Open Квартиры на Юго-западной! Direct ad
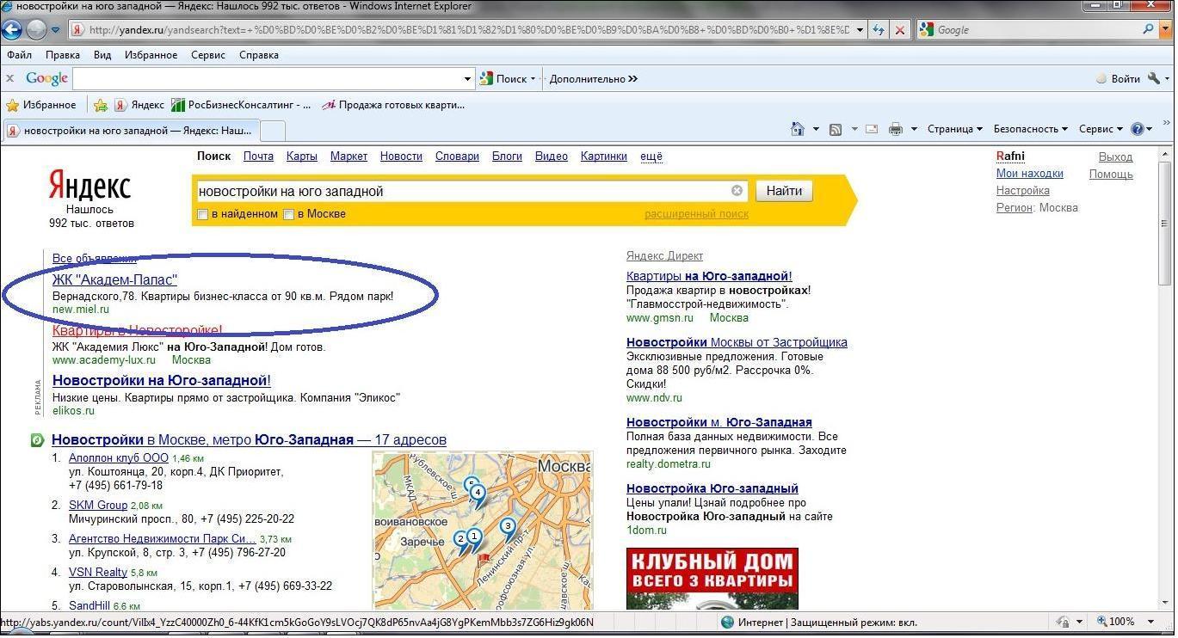 pyautogui.click(x=709, y=276)
